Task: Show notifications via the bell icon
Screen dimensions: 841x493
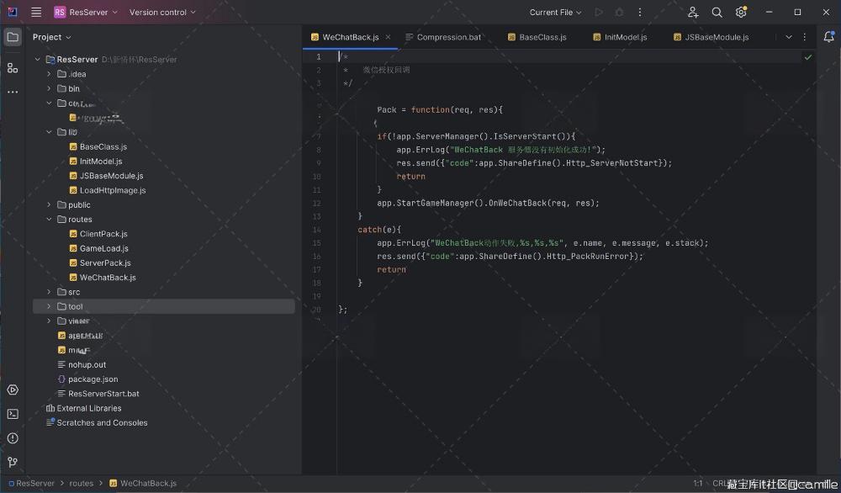Action: point(828,37)
